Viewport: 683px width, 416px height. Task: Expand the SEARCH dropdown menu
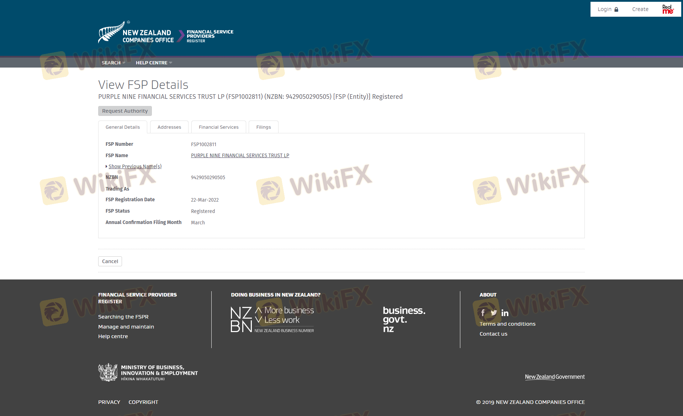pos(113,63)
